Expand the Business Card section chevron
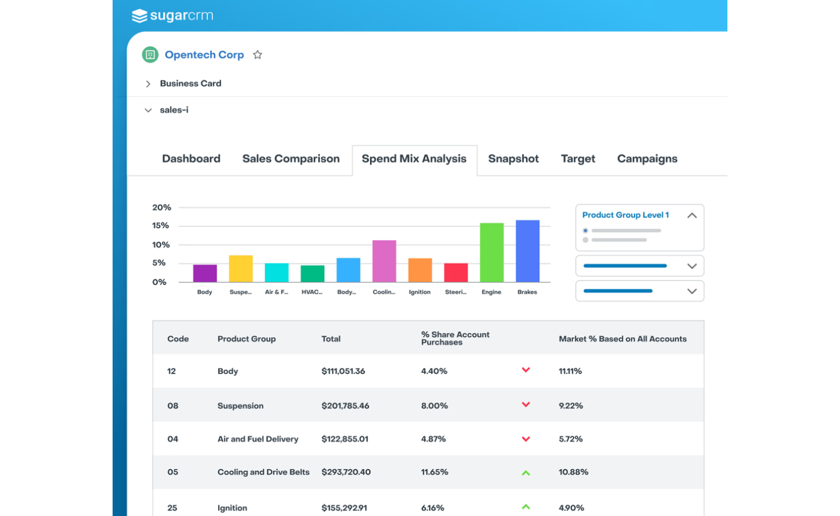The width and height of the screenshot is (840, 516). click(148, 84)
